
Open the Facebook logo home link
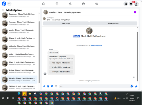coord(4,4)
